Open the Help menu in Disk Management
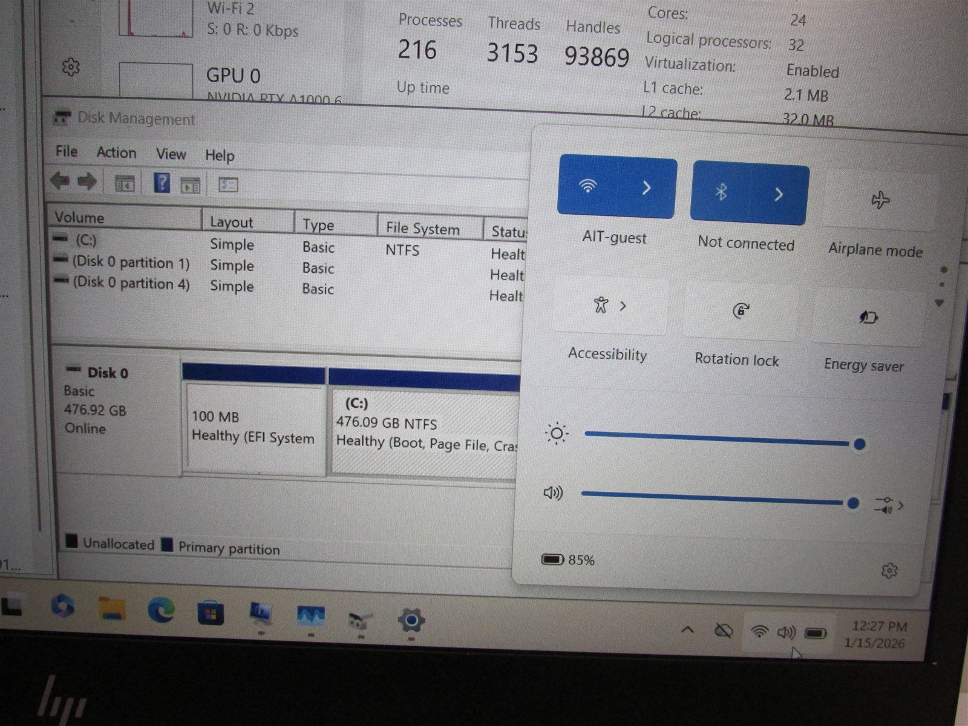The image size is (968, 726). pos(219,155)
